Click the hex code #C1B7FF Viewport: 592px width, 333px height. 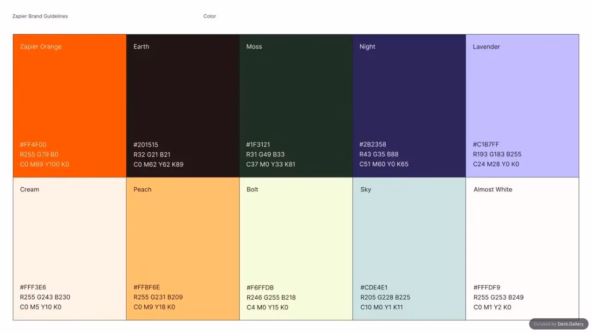point(486,144)
